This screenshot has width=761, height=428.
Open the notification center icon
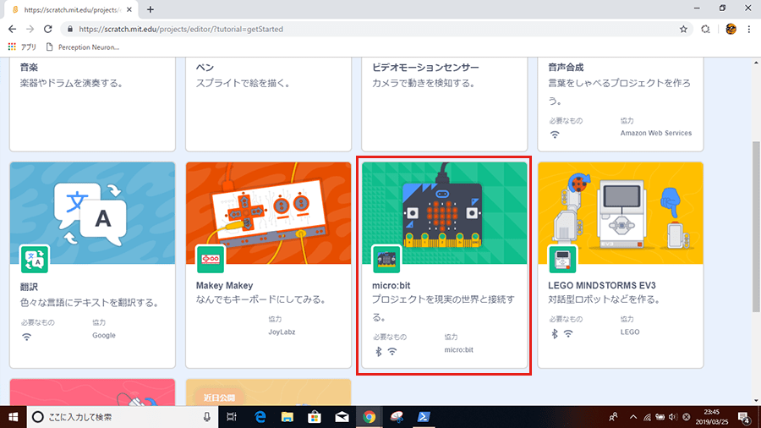click(x=744, y=417)
